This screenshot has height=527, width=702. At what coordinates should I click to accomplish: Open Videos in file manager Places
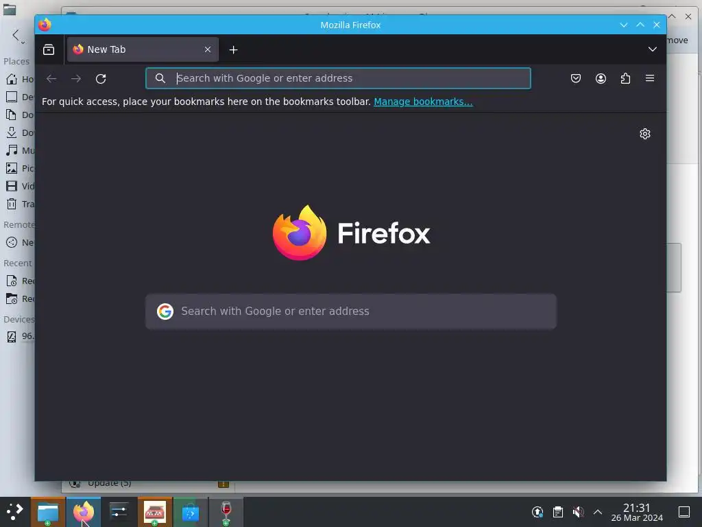pyautogui.click(x=19, y=187)
